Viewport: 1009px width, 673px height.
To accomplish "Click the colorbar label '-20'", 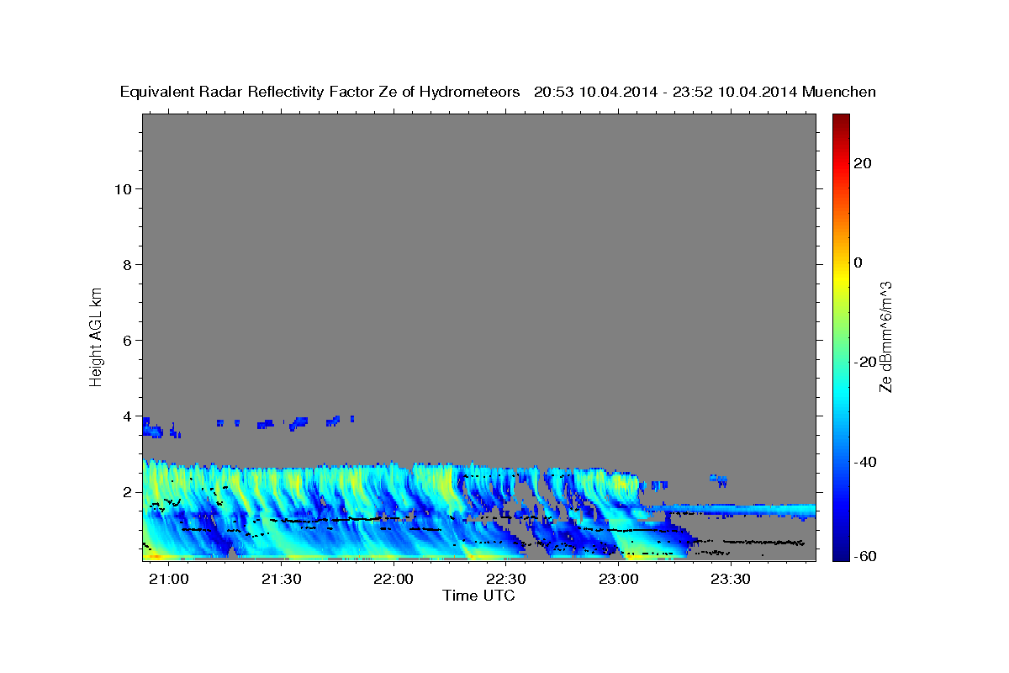I will coord(865,362).
